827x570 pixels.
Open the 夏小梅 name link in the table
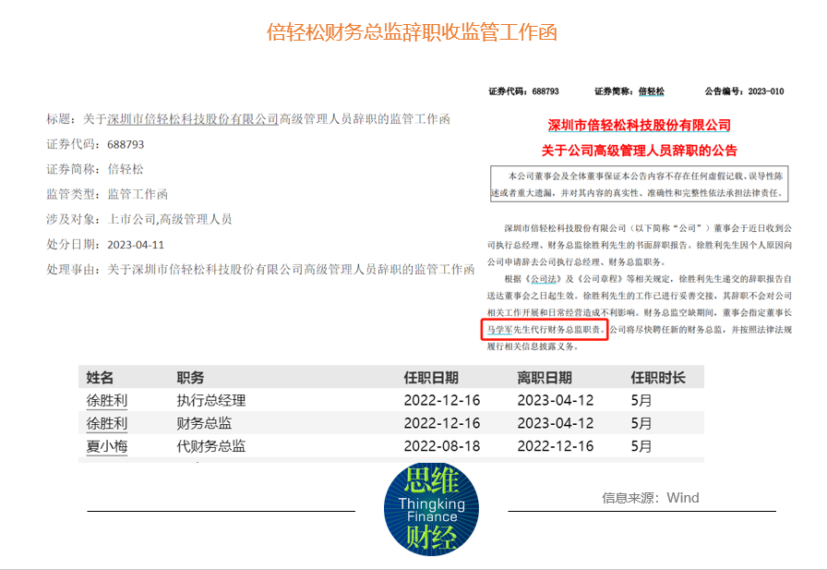[x=107, y=446]
